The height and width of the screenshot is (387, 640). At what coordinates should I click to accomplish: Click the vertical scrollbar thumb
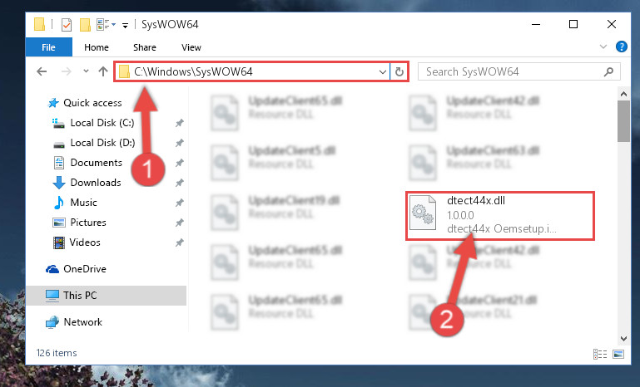point(623,121)
